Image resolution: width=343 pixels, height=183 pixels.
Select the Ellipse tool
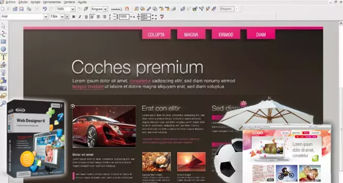pyautogui.click(x=3, y=49)
